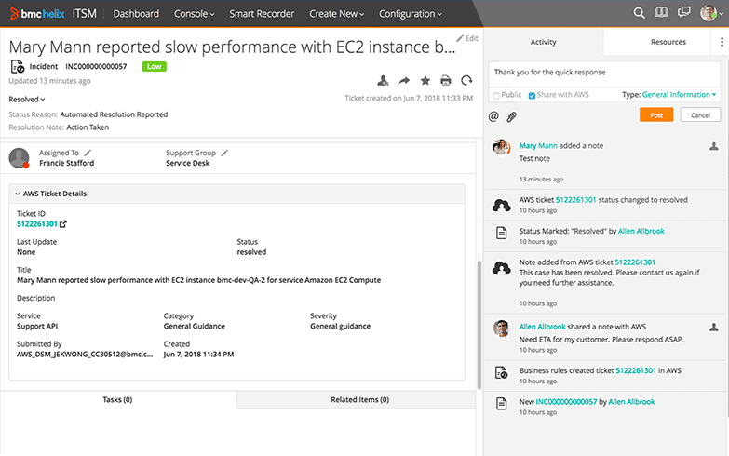Click the share arrow icon

405,81
